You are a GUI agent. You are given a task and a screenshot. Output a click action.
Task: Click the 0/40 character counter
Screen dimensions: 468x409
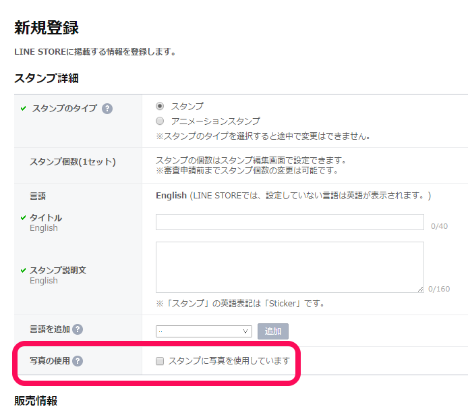(x=440, y=226)
